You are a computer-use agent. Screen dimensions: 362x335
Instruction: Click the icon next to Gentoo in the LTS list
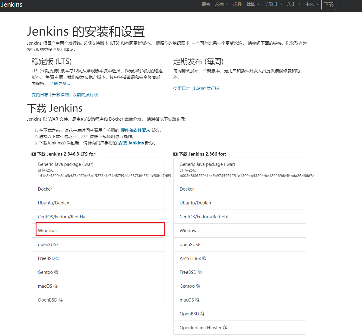(56, 272)
